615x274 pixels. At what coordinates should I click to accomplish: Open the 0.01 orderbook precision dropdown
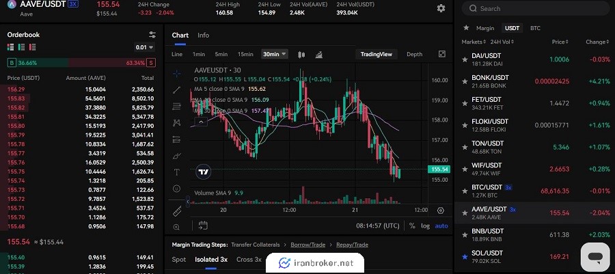(x=144, y=47)
